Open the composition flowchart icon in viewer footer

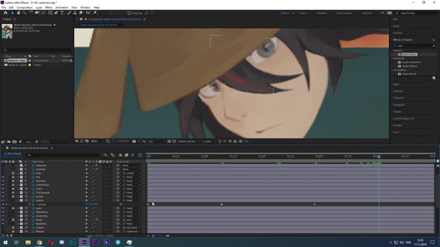pyautogui.click(x=235, y=142)
